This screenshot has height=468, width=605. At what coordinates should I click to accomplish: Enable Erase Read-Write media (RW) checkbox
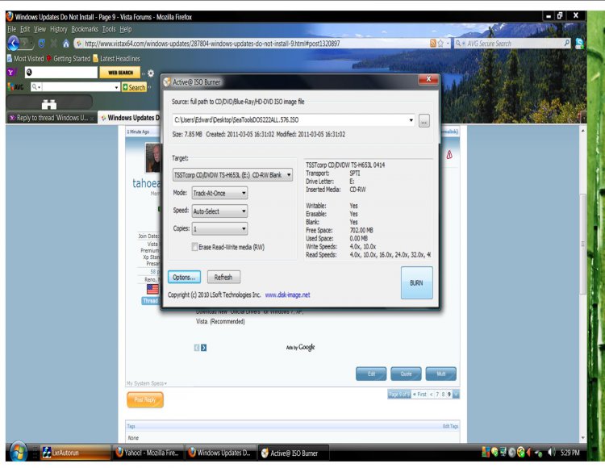(195, 247)
